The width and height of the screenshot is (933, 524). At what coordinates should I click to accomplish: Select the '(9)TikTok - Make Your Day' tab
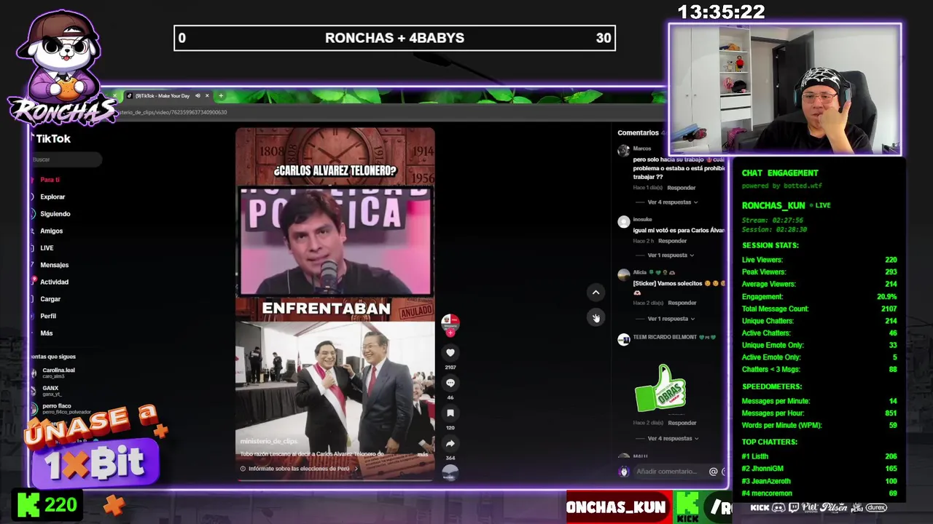click(x=162, y=95)
